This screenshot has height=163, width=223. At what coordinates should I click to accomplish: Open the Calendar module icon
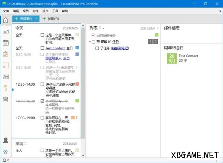5,43
